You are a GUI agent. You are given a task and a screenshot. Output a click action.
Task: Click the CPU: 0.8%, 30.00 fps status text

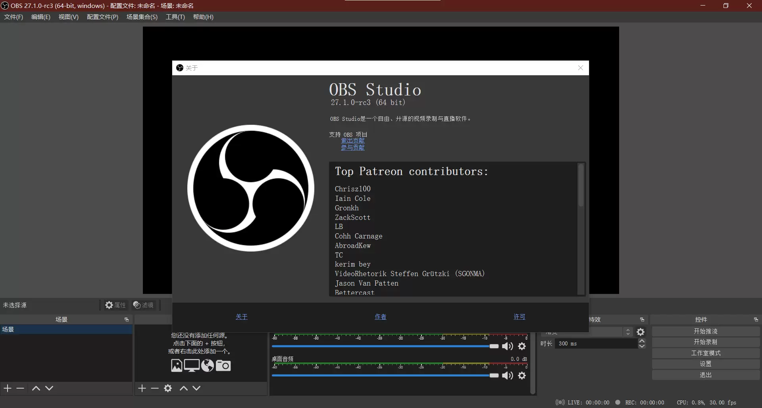pyautogui.click(x=706, y=402)
